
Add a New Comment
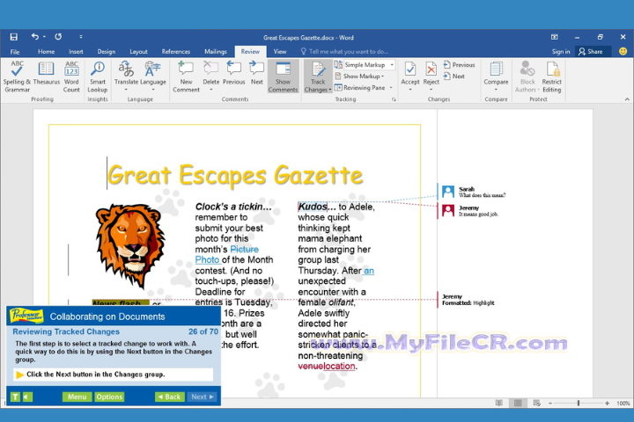pyautogui.click(x=186, y=76)
